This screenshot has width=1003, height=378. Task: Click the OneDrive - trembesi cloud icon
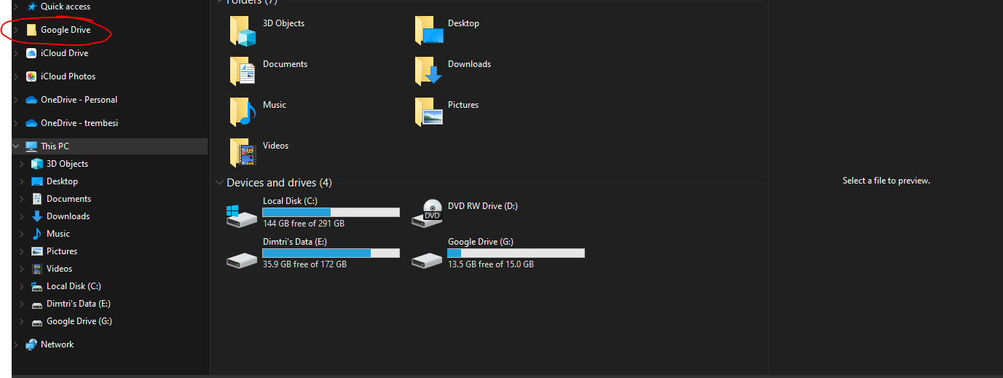click(x=31, y=123)
